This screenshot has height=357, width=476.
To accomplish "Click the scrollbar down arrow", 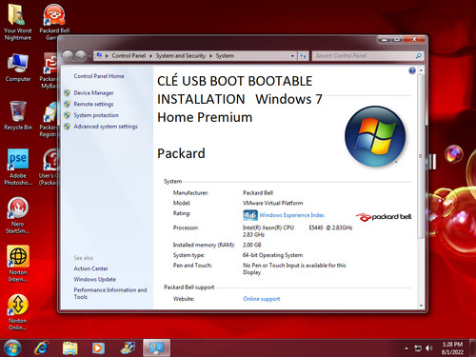I will (x=421, y=306).
